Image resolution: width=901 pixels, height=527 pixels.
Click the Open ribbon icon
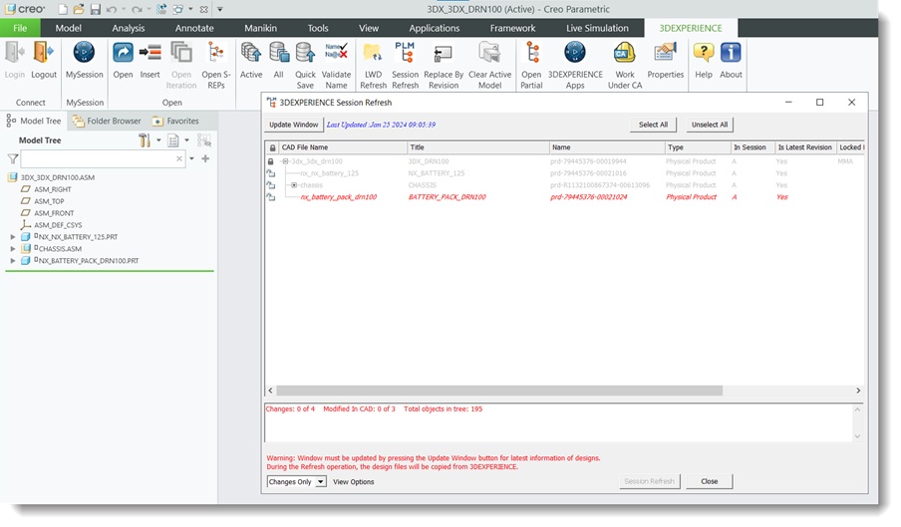123,53
